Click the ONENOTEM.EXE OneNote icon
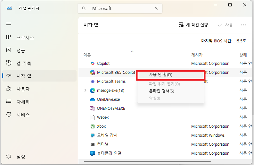 coord(93,109)
